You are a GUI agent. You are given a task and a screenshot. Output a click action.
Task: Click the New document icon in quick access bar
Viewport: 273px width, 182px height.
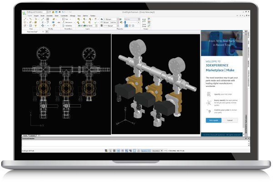[50, 12]
